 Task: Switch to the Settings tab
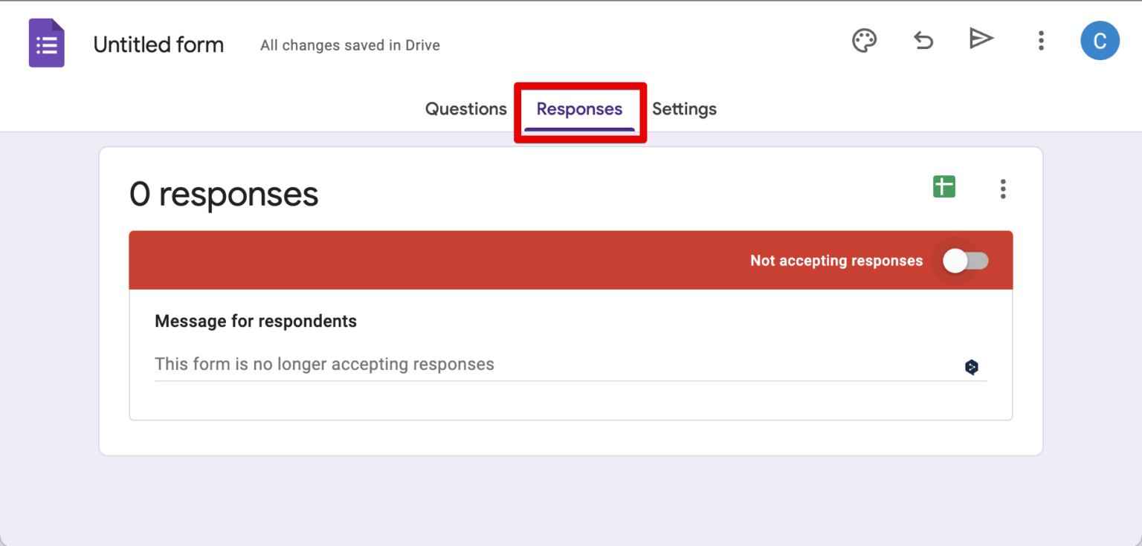[684, 109]
